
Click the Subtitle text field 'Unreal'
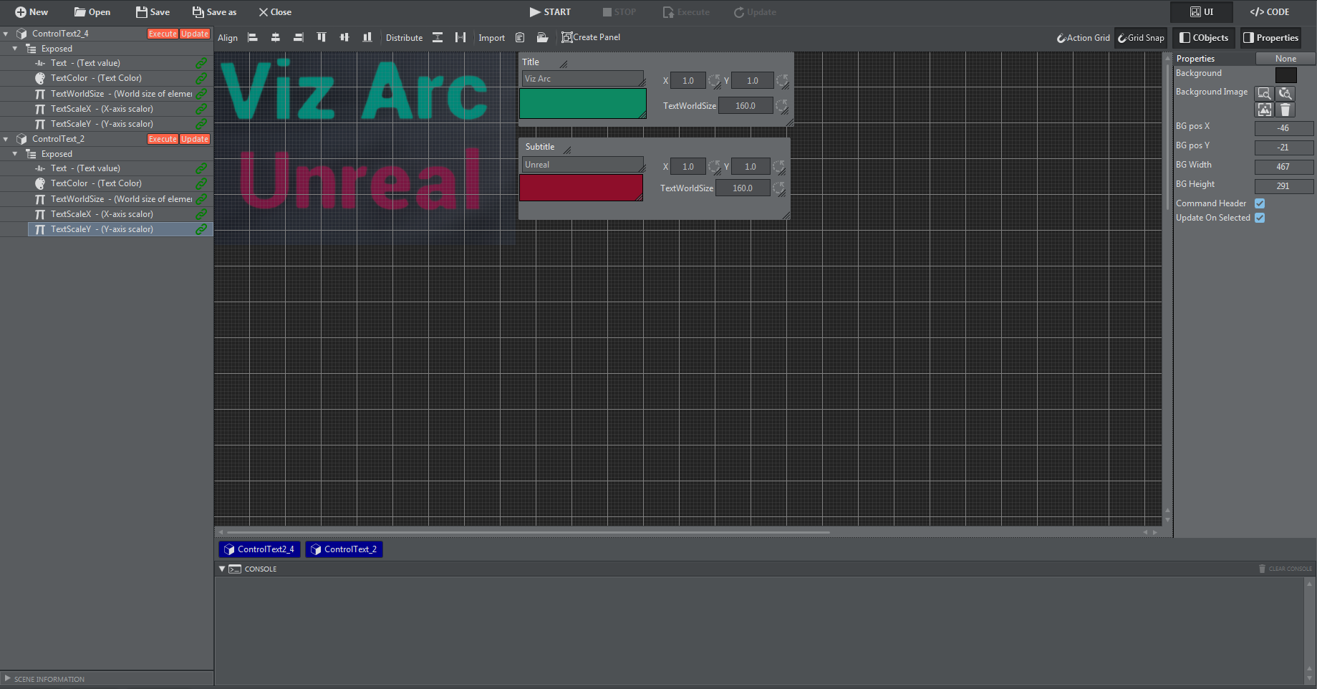(x=583, y=165)
